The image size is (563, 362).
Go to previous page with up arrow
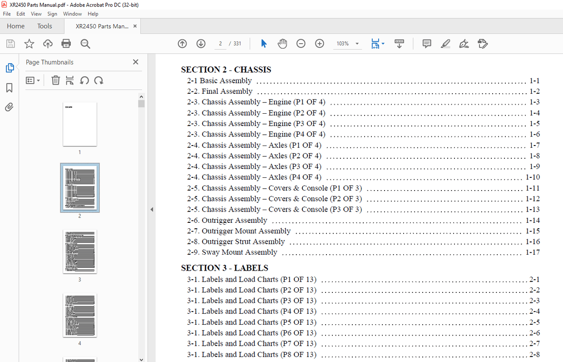tap(182, 44)
